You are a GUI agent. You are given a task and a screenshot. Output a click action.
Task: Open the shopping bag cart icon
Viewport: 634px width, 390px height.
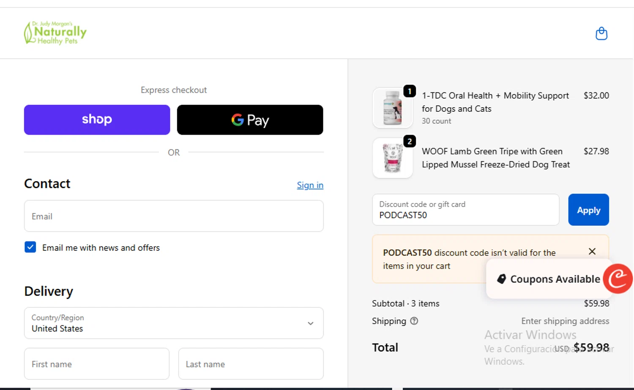[x=601, y=33]
